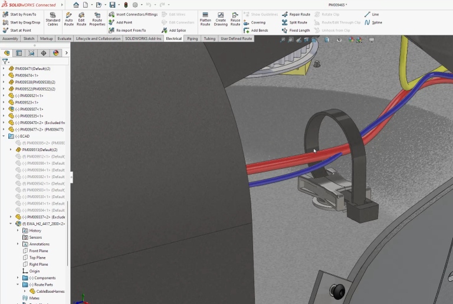Select Front Plane in the tree
This screenshot has height=304, width=453.
coord(38,251)
